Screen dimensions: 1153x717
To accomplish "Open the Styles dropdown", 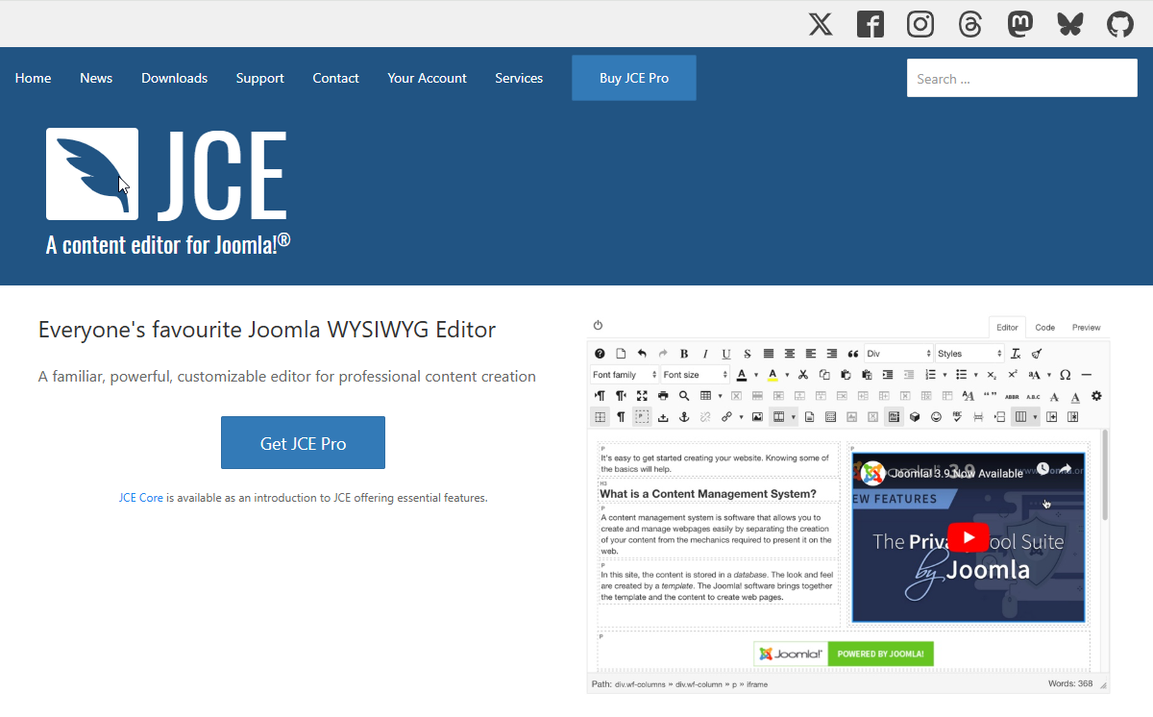I will 969,354.
